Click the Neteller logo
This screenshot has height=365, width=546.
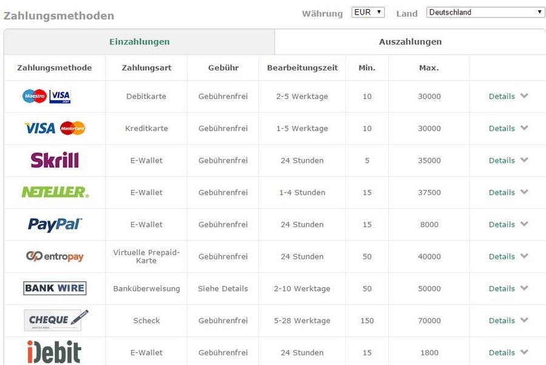click(55, 192)
